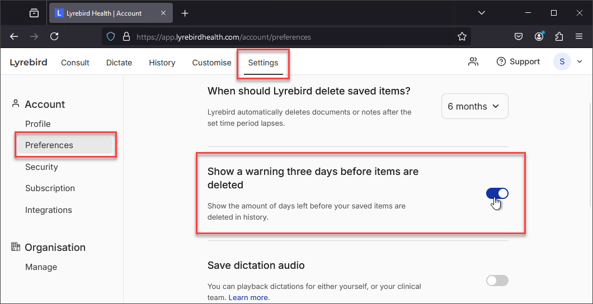Open the list all tabs dropdown arrow
The image size is (593, 304).
coord(482,13)
